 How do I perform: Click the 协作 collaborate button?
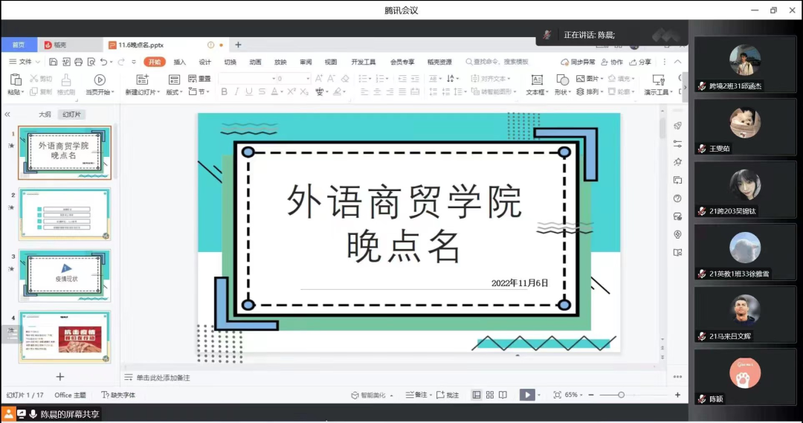[x=612, y=62]
